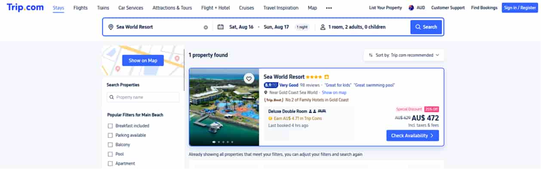
Task: Open the Show on map link
Action: (x=334, y=93)
